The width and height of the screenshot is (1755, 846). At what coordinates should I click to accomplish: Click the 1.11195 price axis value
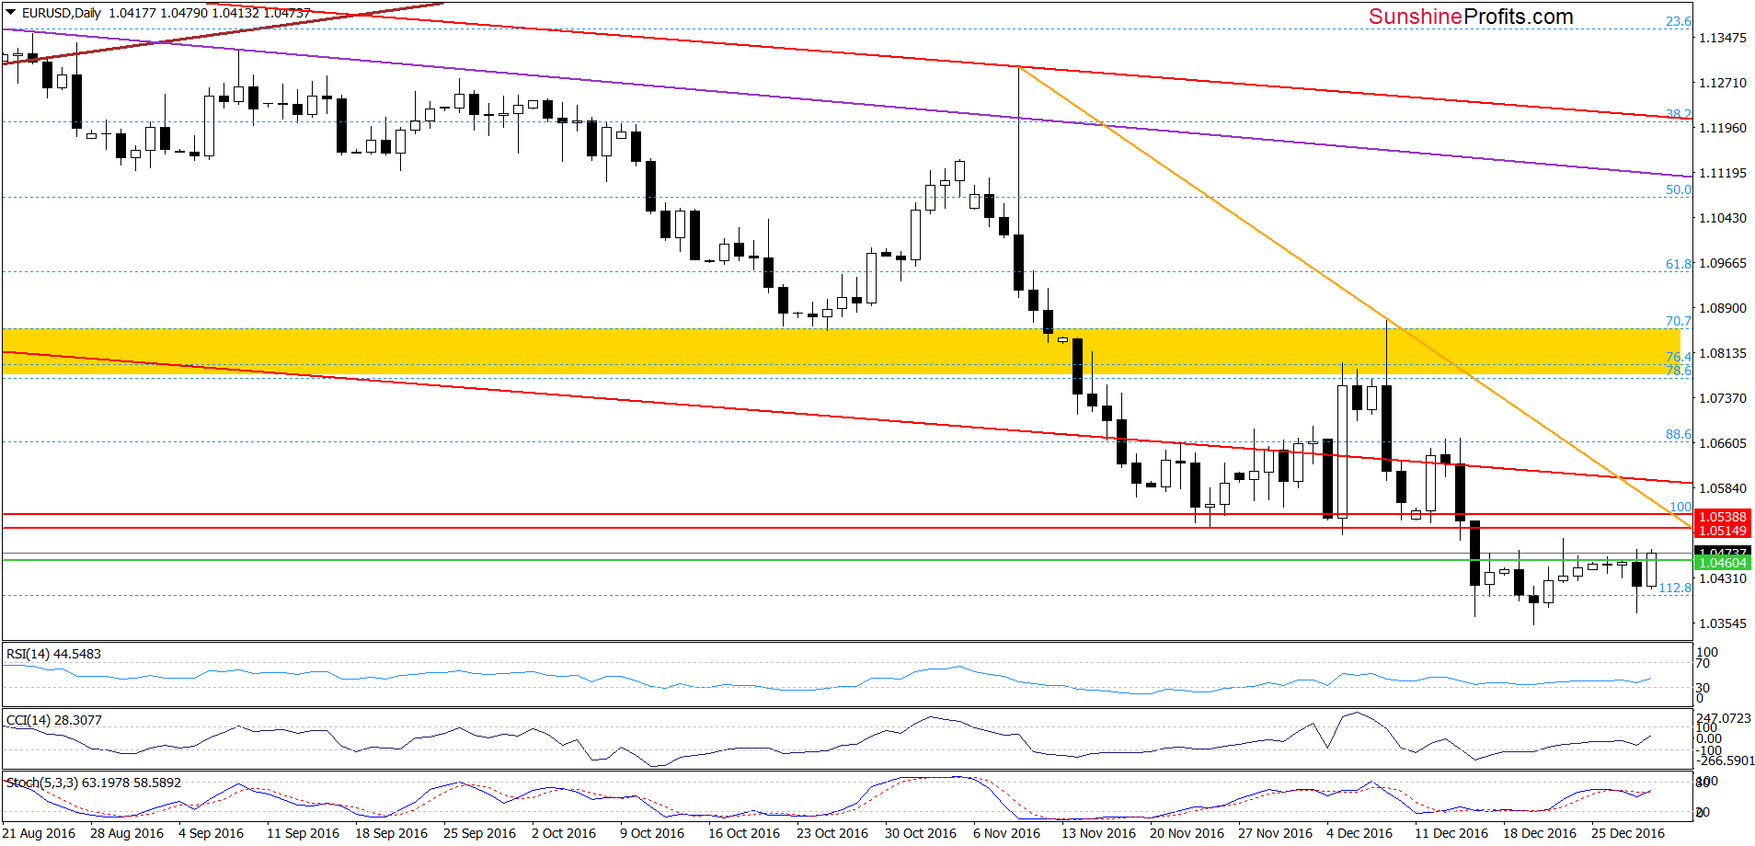(x=1723, y=173)
